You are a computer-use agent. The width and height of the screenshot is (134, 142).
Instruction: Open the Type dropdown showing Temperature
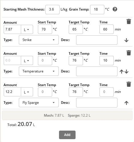[x=39, y=71]
